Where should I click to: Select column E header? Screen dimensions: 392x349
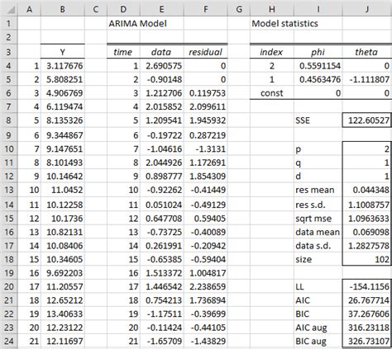click(x=162, y=9)
